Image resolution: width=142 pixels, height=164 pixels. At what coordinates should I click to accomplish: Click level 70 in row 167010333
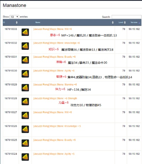(124, 29)
